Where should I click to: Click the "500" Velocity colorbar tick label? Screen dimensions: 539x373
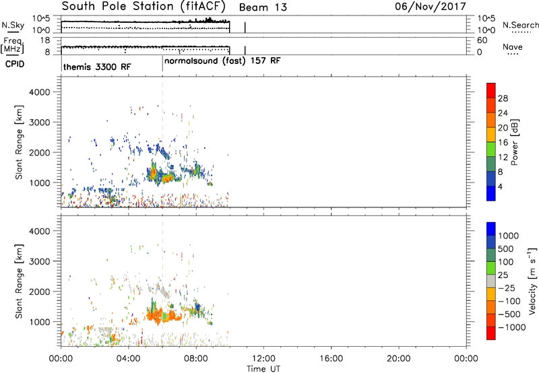tap(505, 249)
